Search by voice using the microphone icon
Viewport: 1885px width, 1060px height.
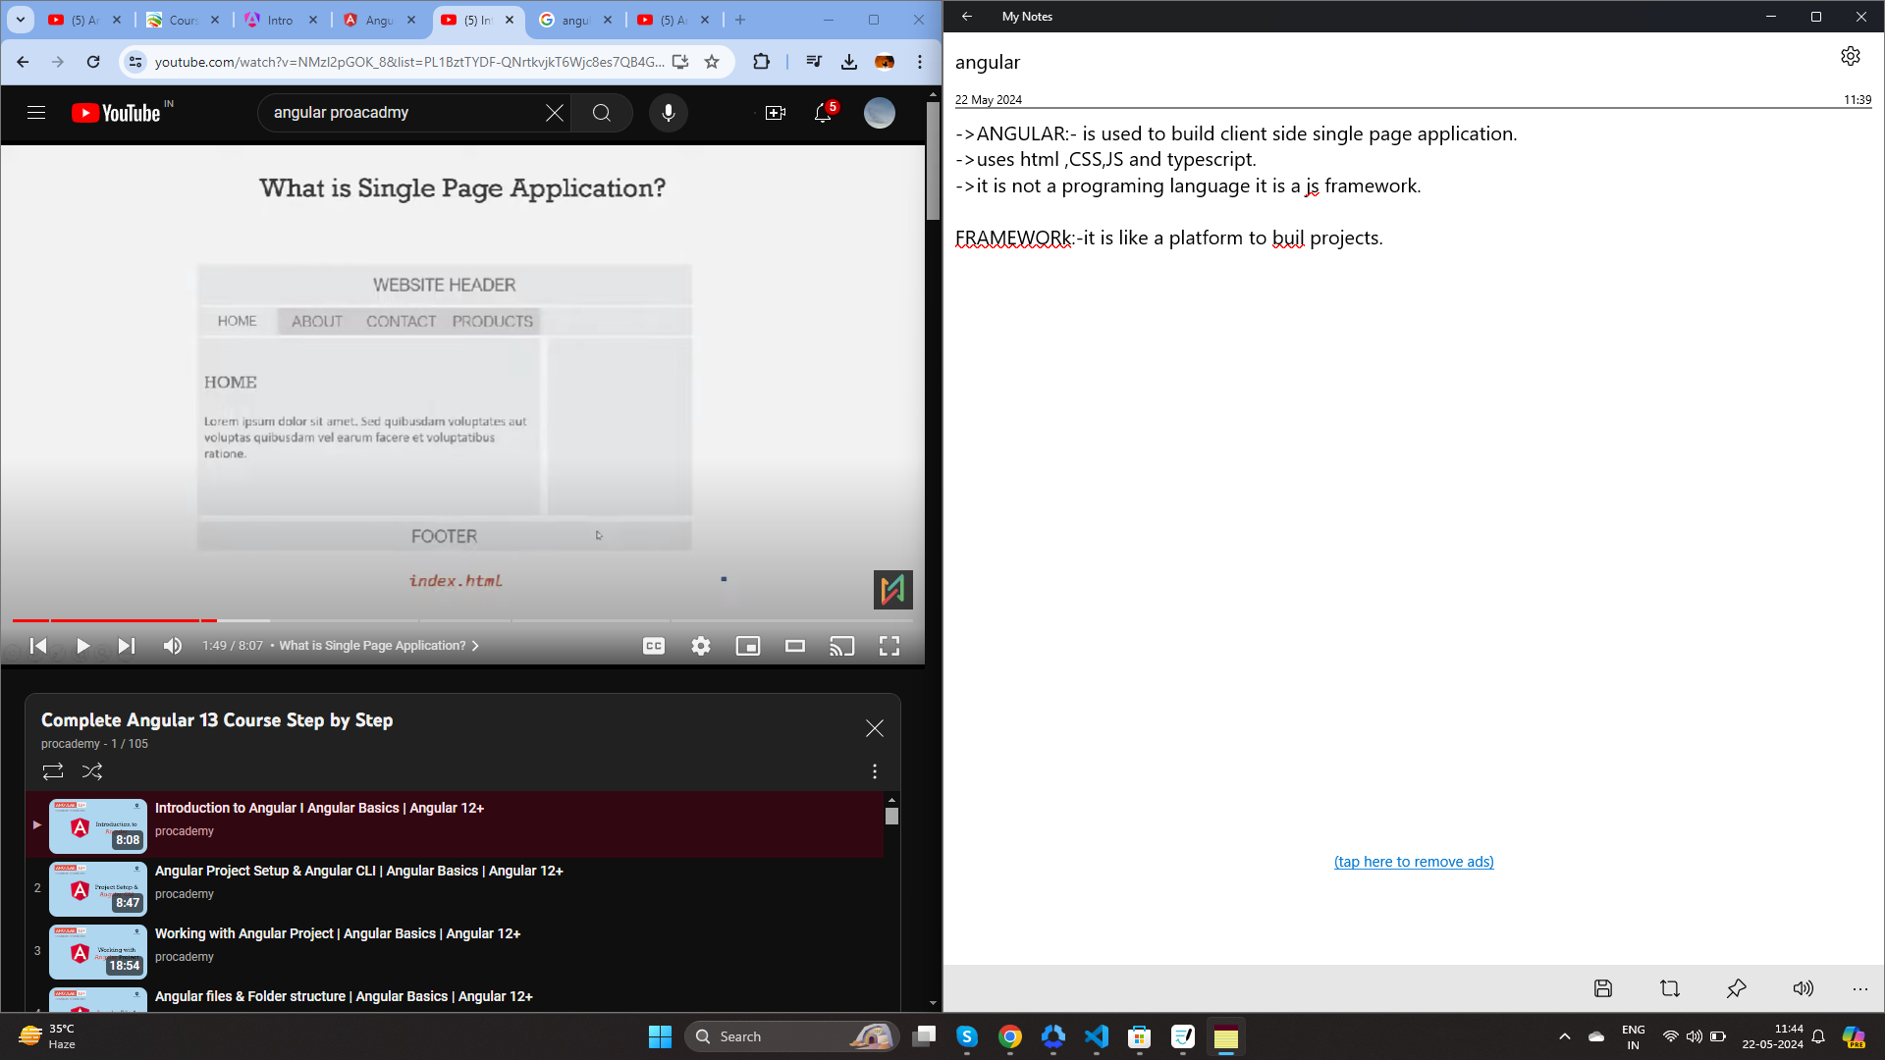pos(668,113)
